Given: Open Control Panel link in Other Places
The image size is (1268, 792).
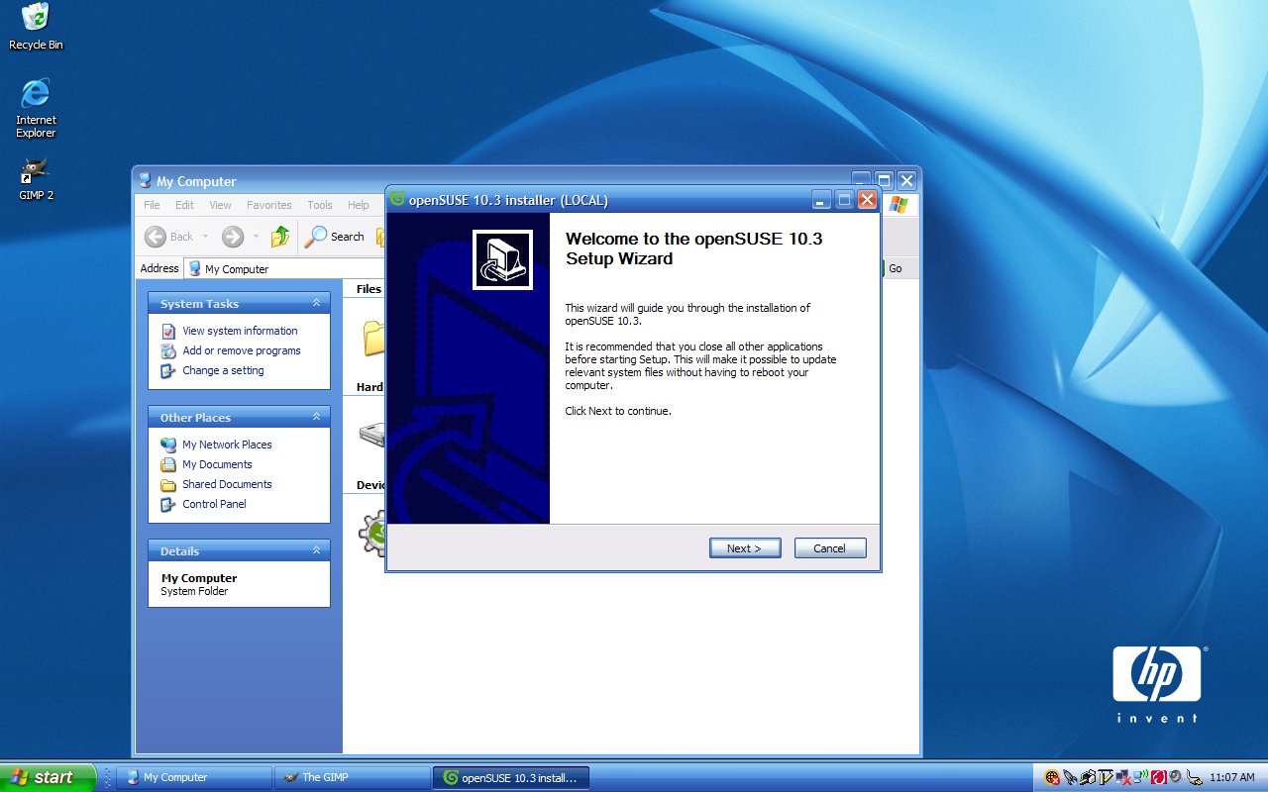Looking at the screenshot, I should point(214,504).
